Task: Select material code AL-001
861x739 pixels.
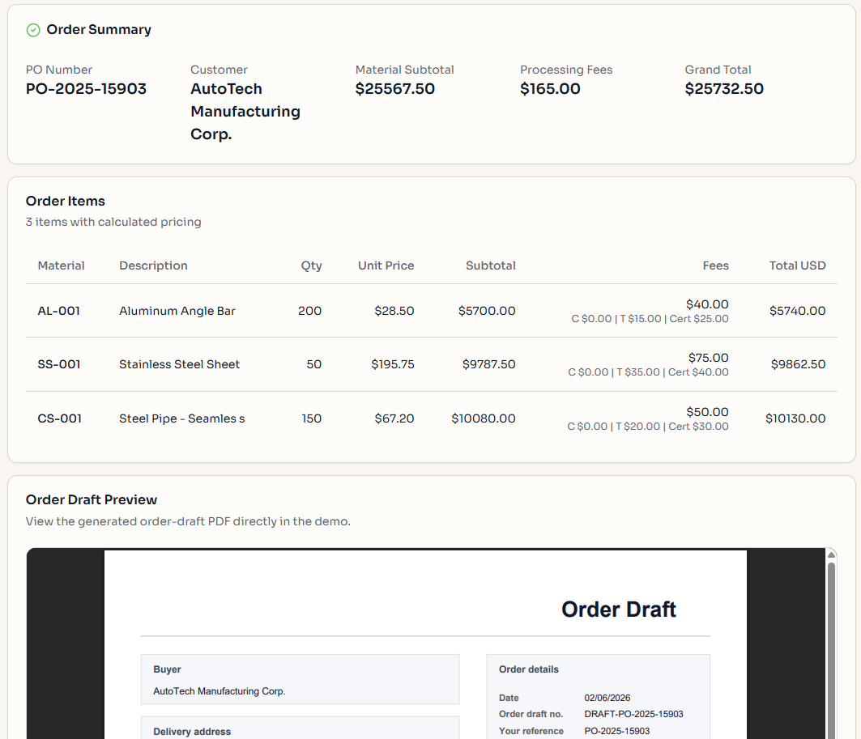Action: tap(59, 311)
